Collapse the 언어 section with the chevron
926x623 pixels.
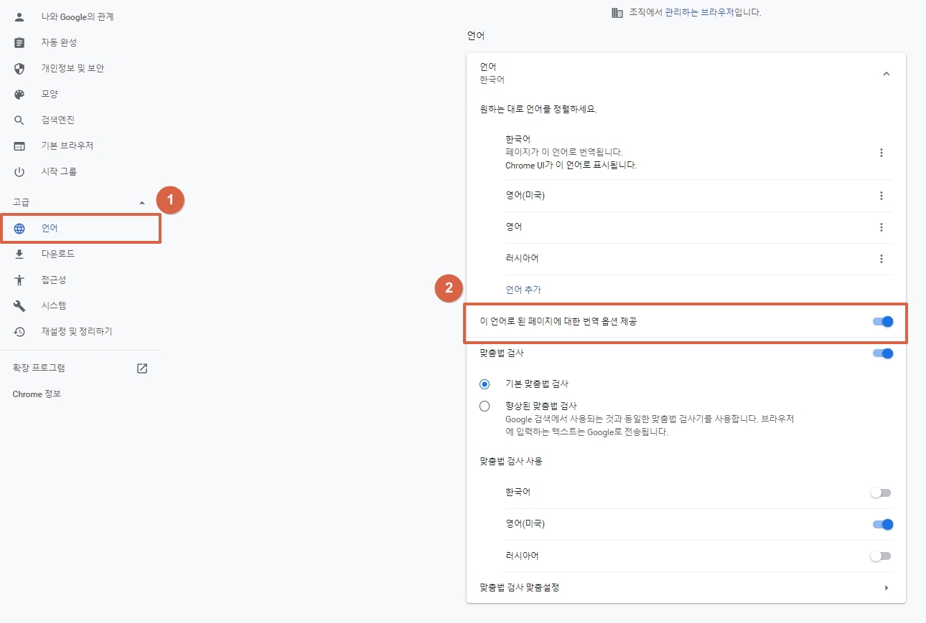pyautogui.click(x=886, y=73)
